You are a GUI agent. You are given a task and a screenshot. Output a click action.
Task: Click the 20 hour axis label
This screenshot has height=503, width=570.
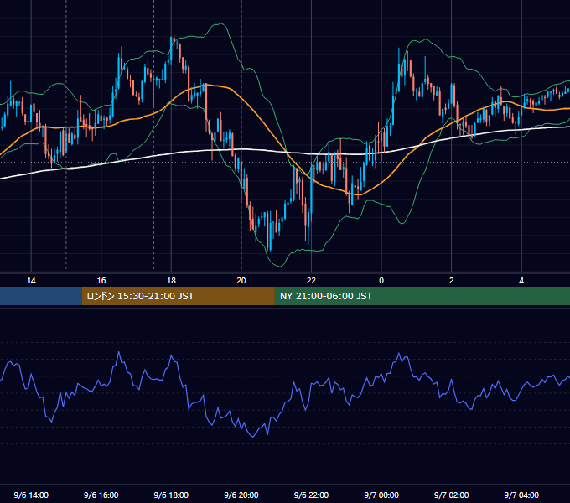click(x=241, y=281)
